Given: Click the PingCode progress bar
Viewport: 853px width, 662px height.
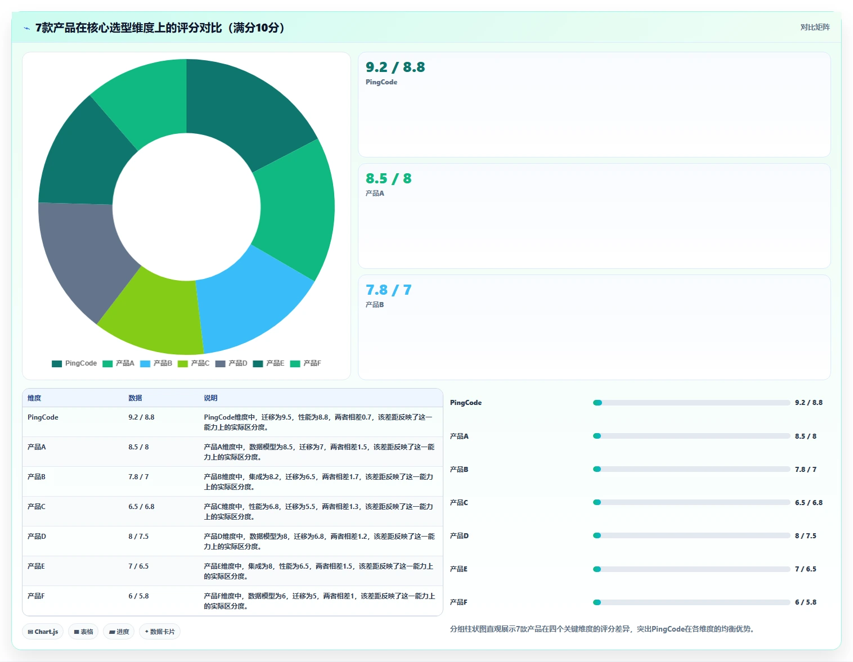Looking at the screenshot, I should (692, 403).
